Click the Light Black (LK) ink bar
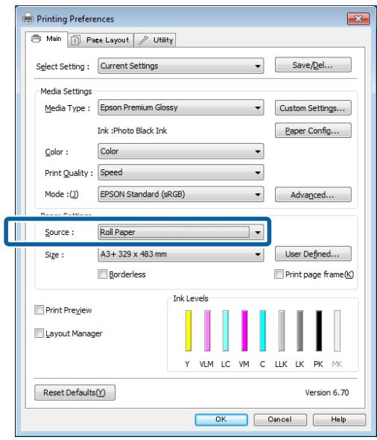Image resolution: width=377 pixels, height=440 pixels. click(x=300, y=331)
